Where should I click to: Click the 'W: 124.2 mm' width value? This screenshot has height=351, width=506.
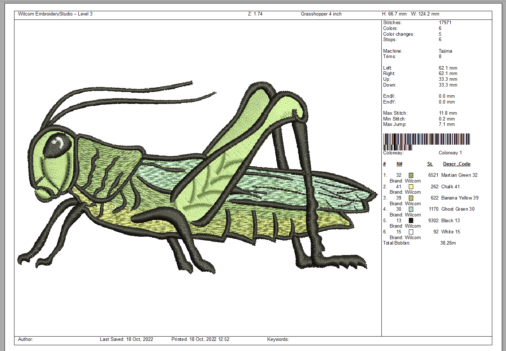click(x=425, y=14)
